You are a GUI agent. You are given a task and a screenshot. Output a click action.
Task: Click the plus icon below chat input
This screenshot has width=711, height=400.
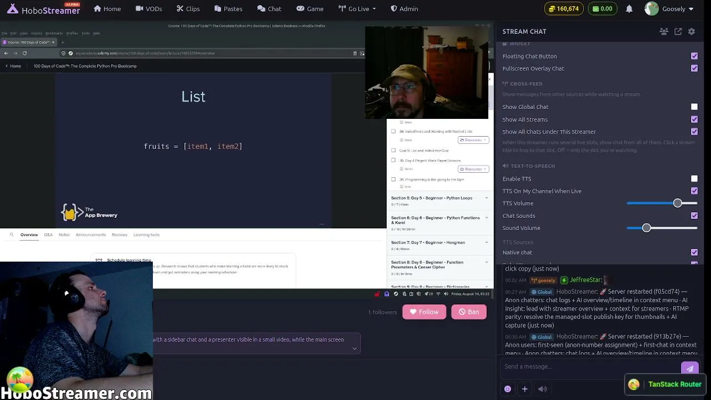click(524, 389)
